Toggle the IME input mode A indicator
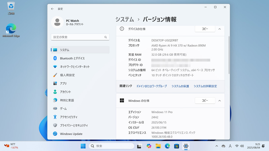The width and height of the screenshot is (269, 151). (230, 146)
